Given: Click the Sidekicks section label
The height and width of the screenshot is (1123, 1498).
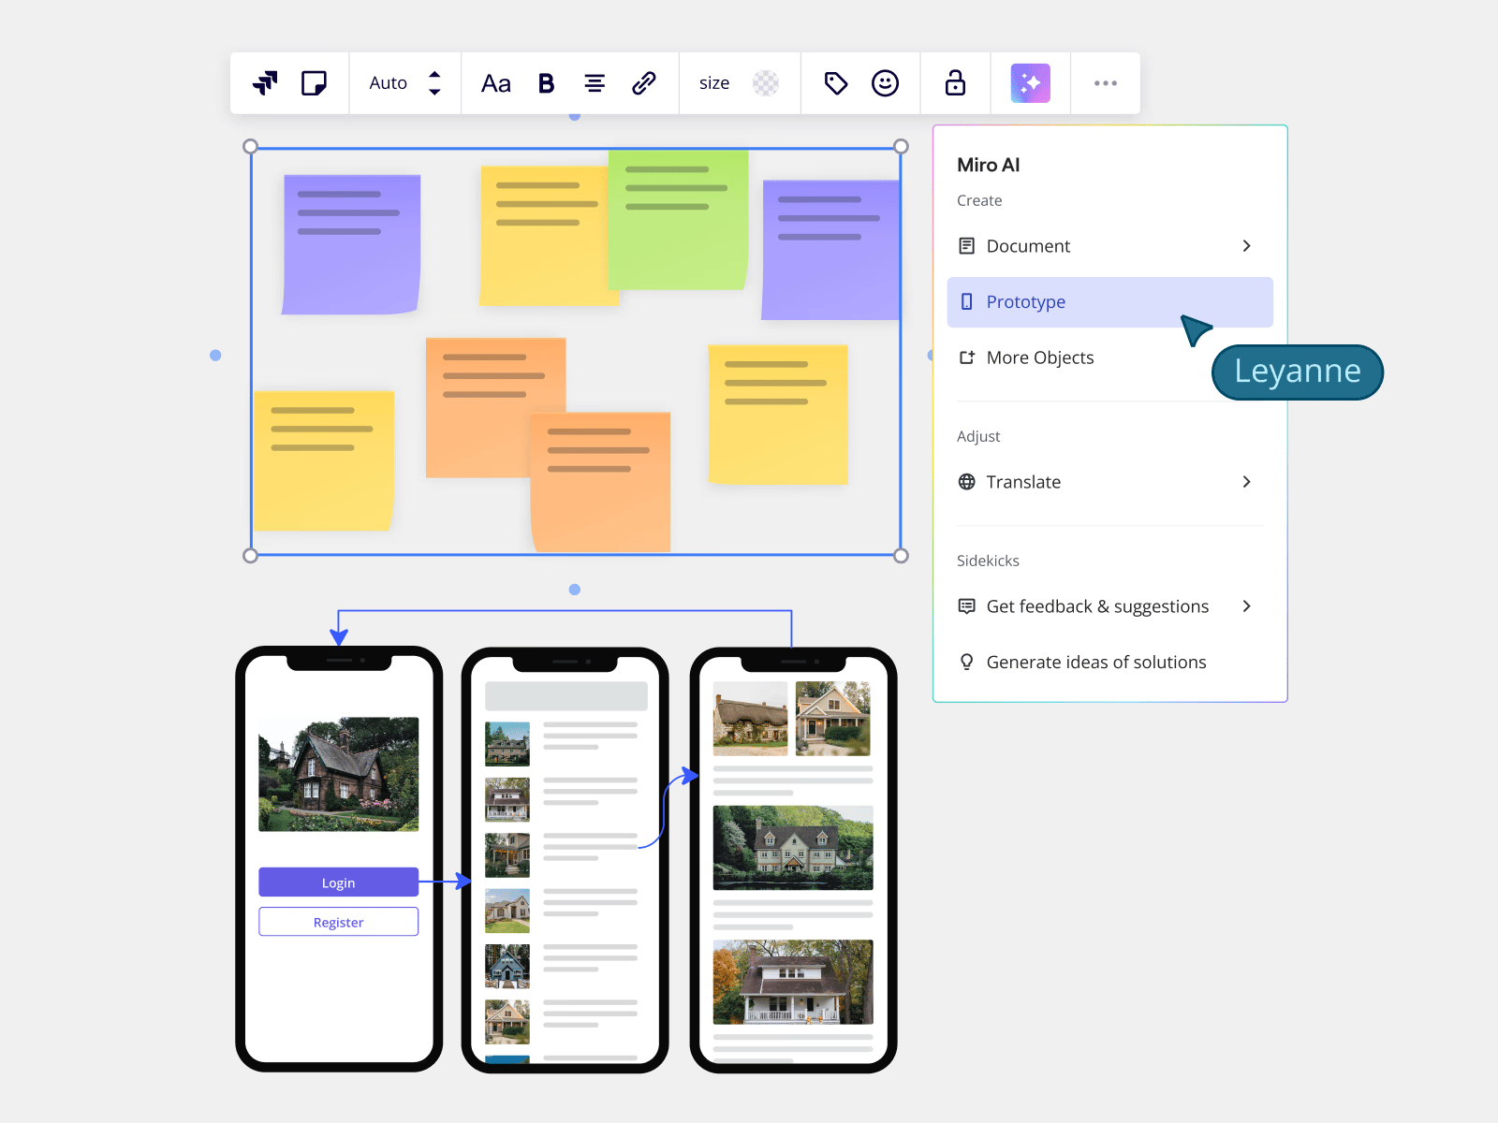Looking at the screenshot, I should click(988, 561).
